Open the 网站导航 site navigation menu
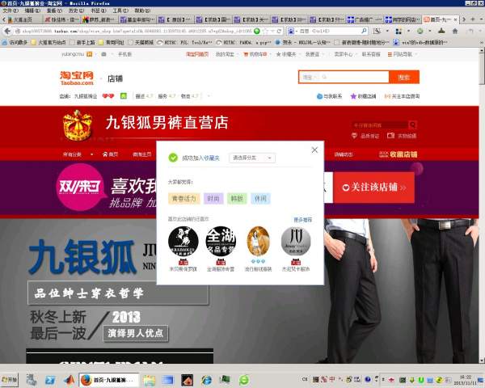Screen dimensions: 485x388 (402, 54)
